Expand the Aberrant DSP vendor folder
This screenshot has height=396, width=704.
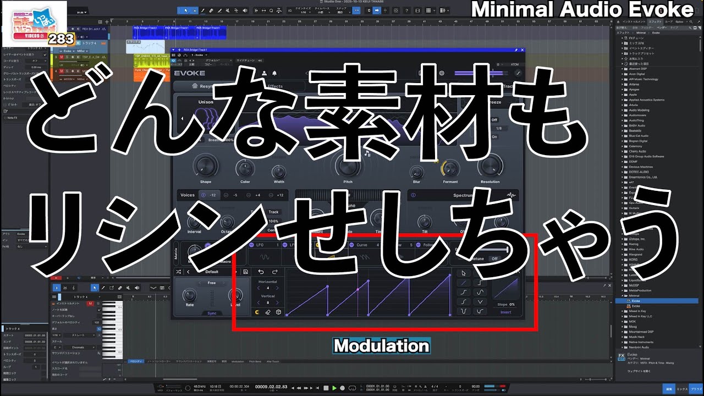click(623, 69)
